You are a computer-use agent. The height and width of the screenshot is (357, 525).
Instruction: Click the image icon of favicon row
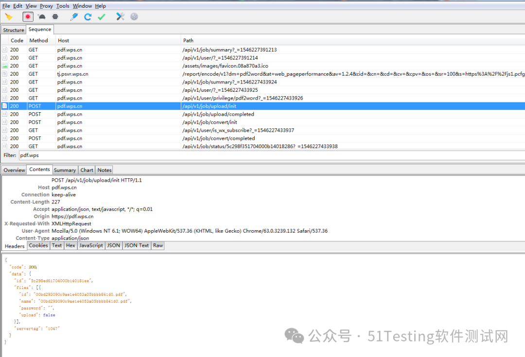click(x=5, y=66)
